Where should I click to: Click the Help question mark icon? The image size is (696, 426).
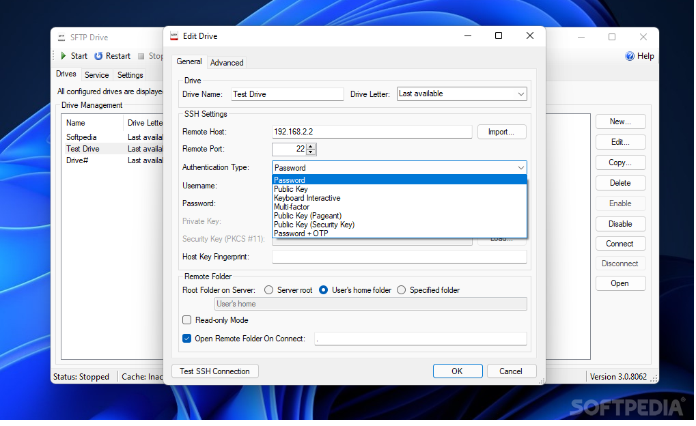630,56
